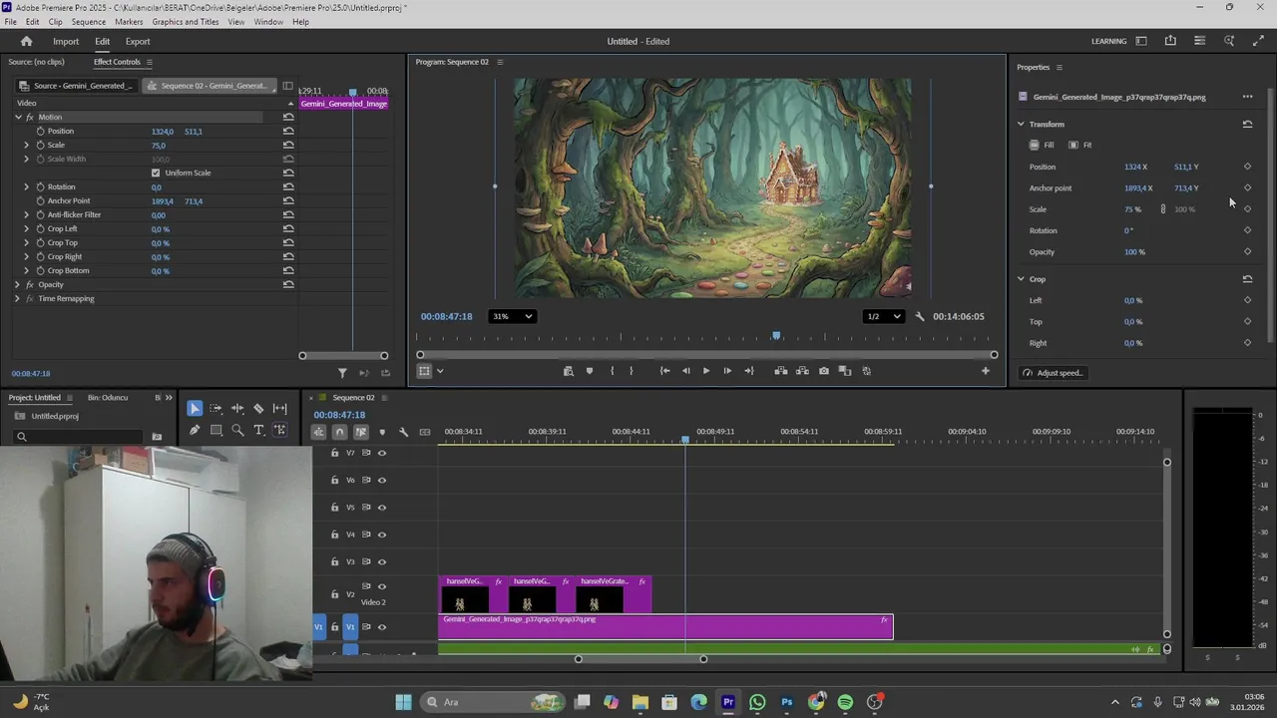Reset Transform properties in Properties panel
This screenshot has width=1277, height=718.
tap(1247, 124)
